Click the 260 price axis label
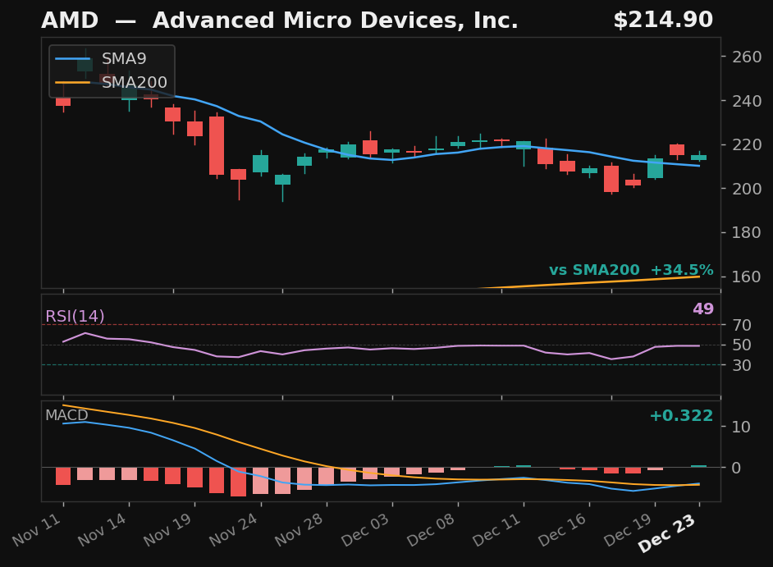773x567 pixels. (x=747, y=57)
